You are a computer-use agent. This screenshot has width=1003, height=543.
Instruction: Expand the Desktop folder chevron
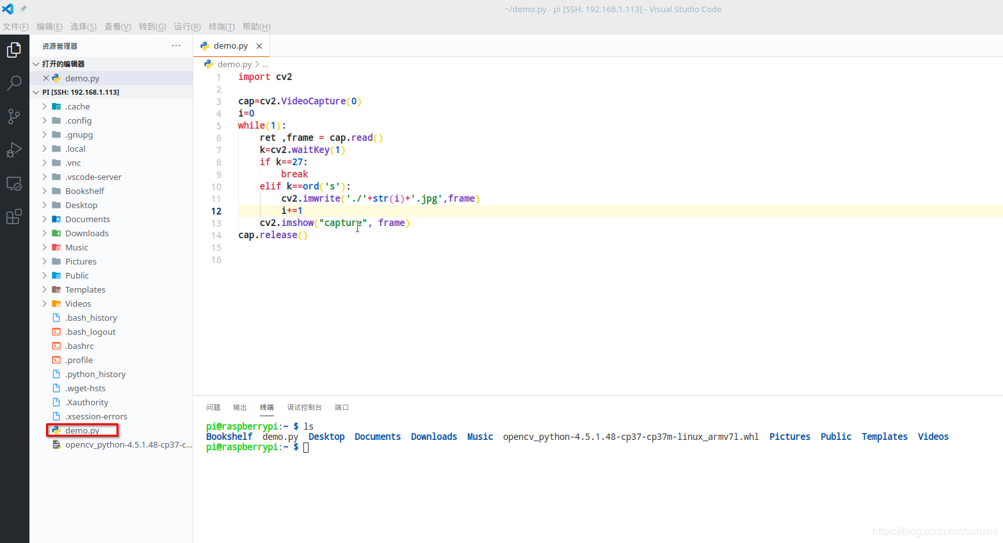click(x=44, y=205)
